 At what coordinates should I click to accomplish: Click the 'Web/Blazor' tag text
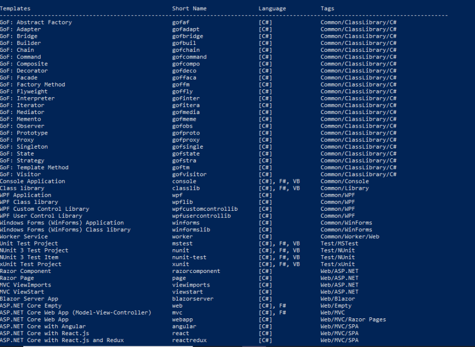click(338, 299)
